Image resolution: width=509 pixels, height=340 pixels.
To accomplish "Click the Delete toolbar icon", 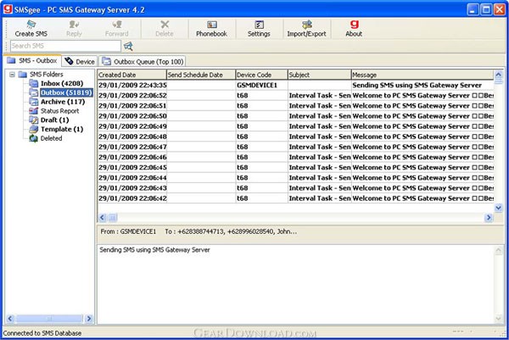I will pyautogui.click(x=165, y=28).
